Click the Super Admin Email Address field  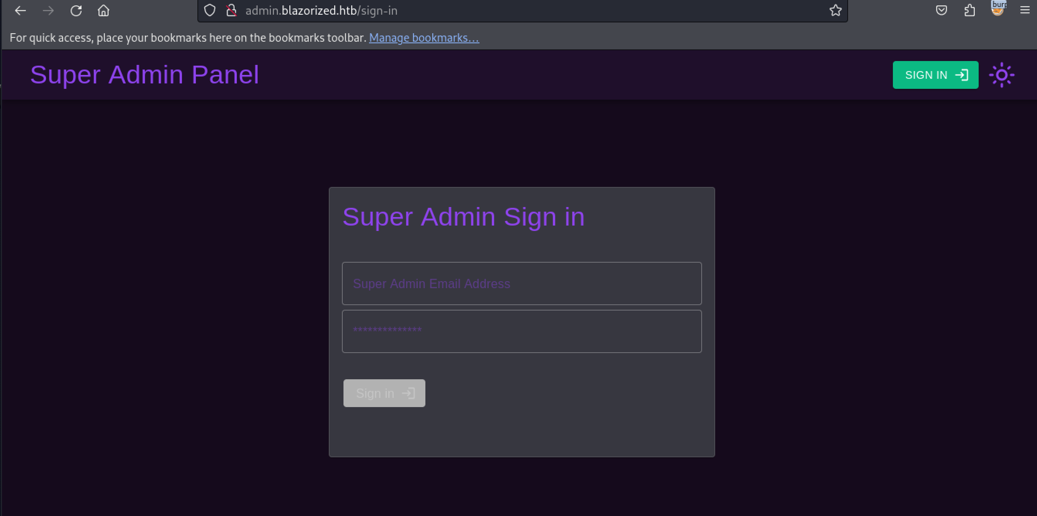[521, 283]
